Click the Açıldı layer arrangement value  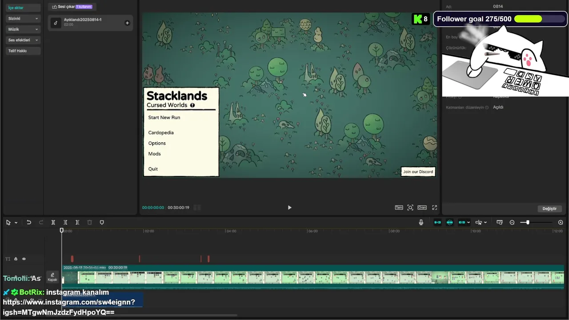coord(498,107)
